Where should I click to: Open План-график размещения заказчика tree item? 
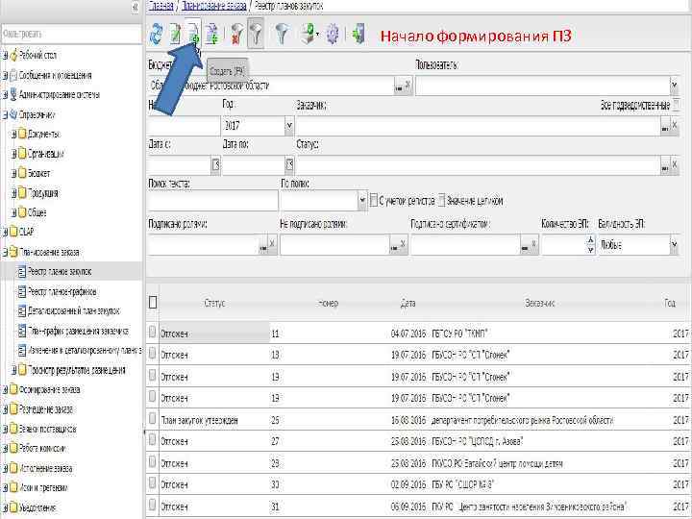coord(78,331)
